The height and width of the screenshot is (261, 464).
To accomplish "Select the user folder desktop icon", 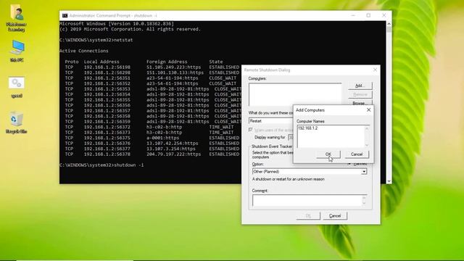I will coord(17,17).
